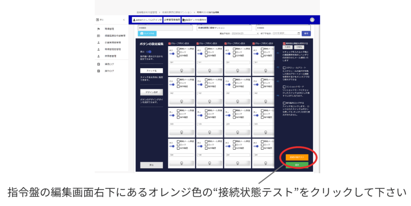
Task: Collapse the sidebar with the chevron arrow
Action: click(x=124, y=20)
